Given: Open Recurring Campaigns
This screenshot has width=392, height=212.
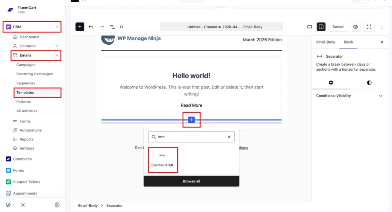Looking at the screenshot, I should [x=34, y=74].
